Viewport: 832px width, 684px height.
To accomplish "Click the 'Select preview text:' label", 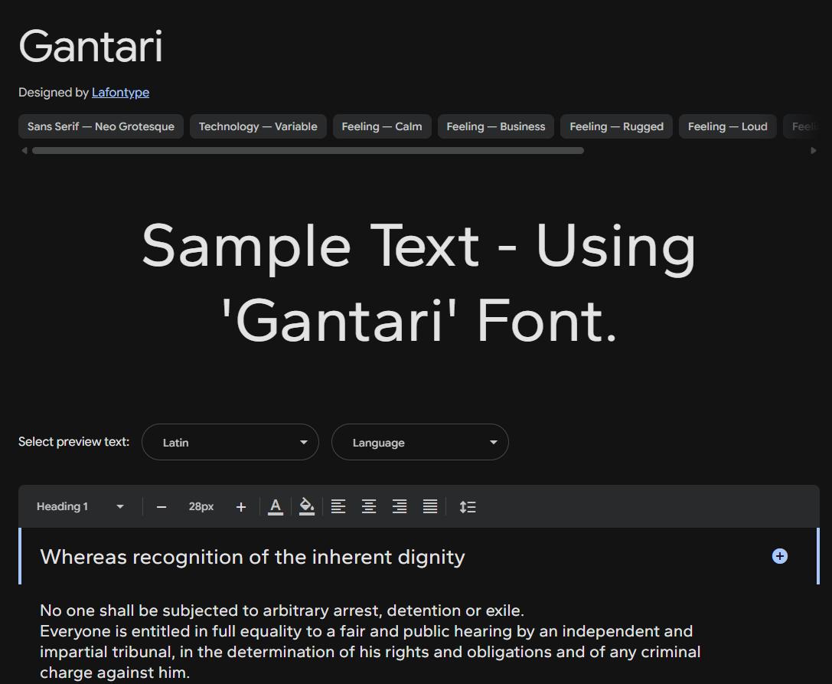I will (73, 442).
